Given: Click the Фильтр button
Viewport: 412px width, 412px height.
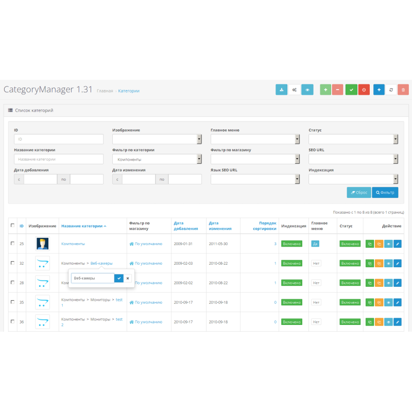Looking at the screenshot, I should coord(385,193).
